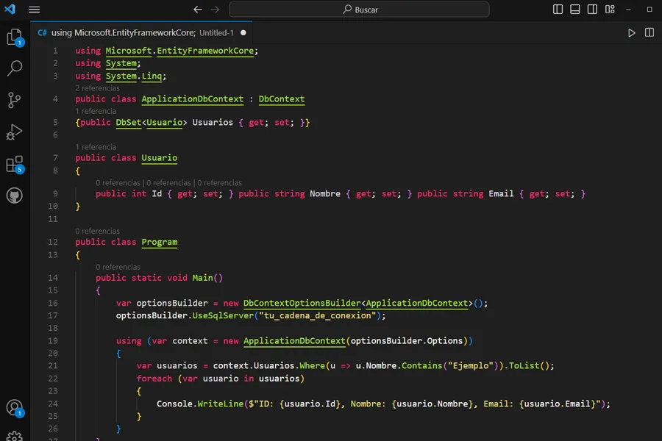Click '1 referencia' CodeLens above DbSet line

pos(96,111)
